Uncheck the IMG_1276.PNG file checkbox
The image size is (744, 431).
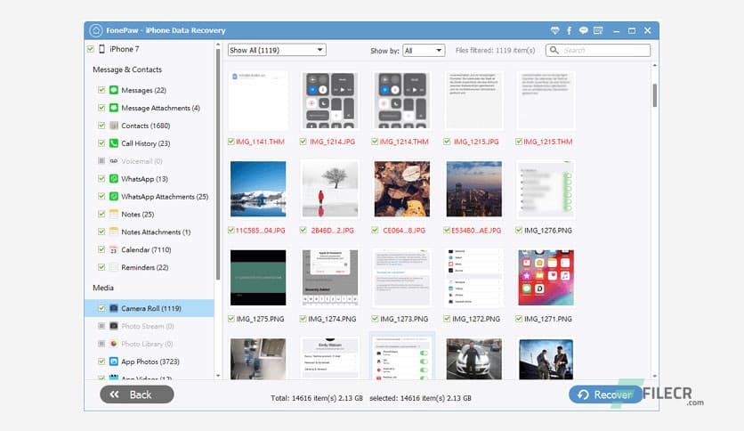click(519, 231)
